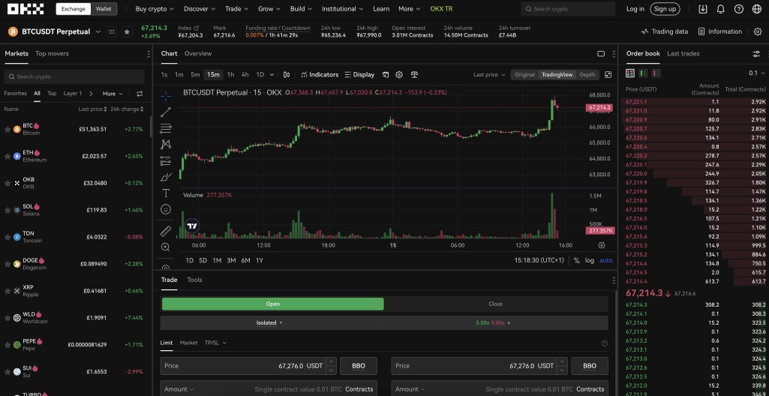Screen dimensions: 769x396
Task: Click the left BBO button
Action: coord(359,365)
